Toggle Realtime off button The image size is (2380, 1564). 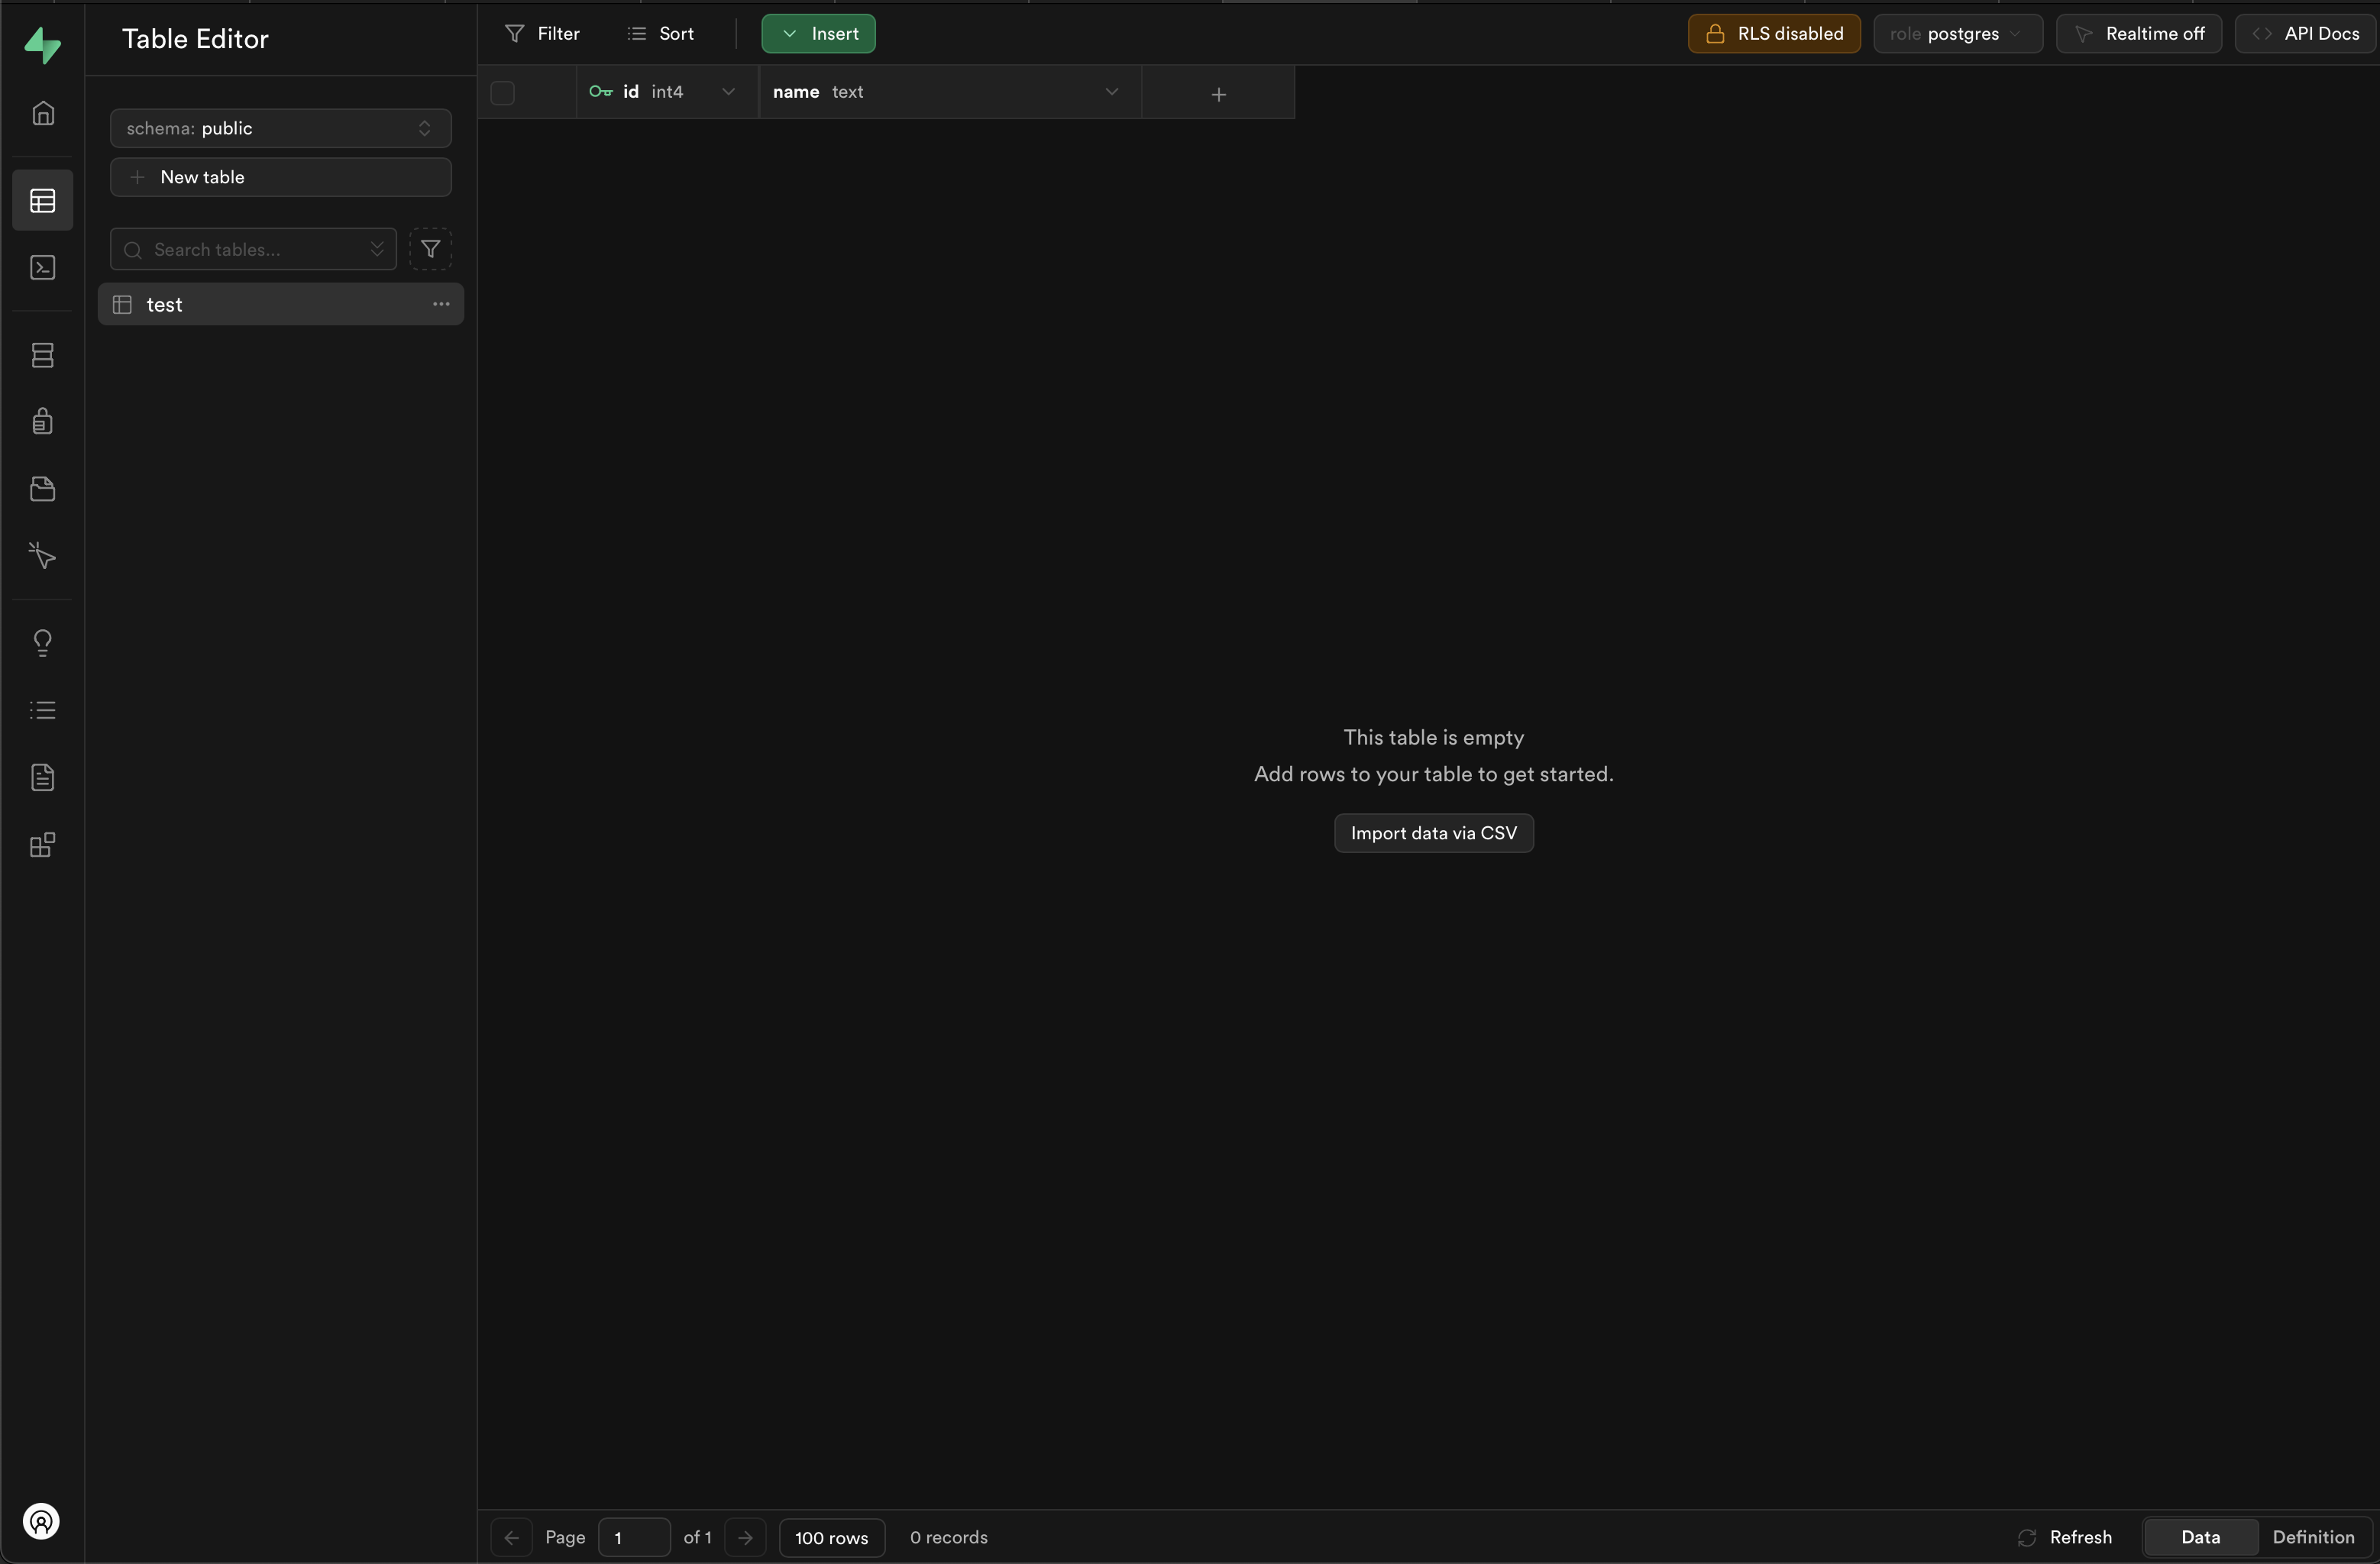2139,34
